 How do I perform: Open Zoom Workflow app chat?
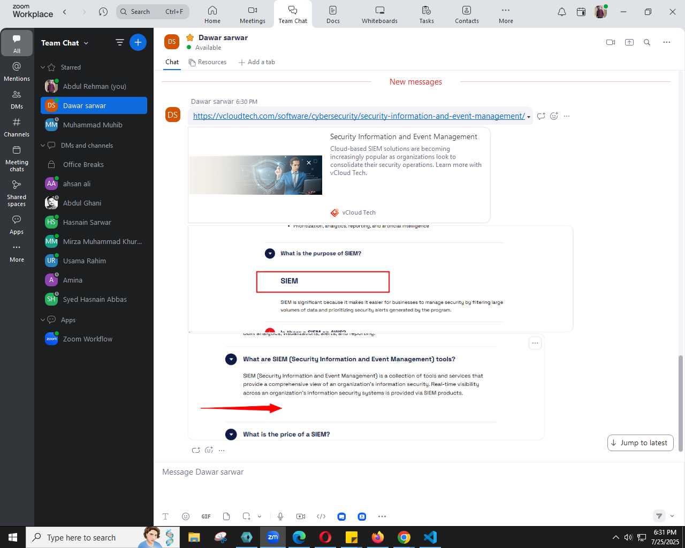(94, 339)
